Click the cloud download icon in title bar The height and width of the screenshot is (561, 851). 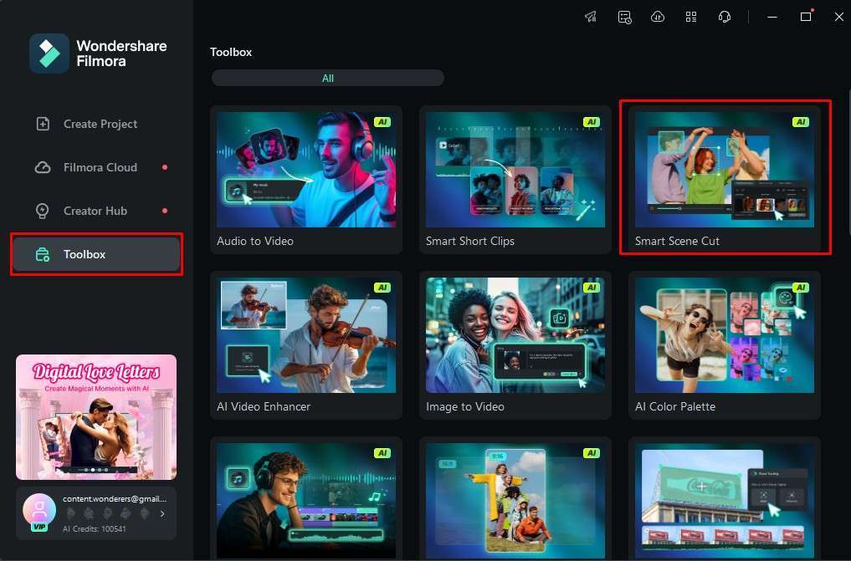click(x=658, y=17)
